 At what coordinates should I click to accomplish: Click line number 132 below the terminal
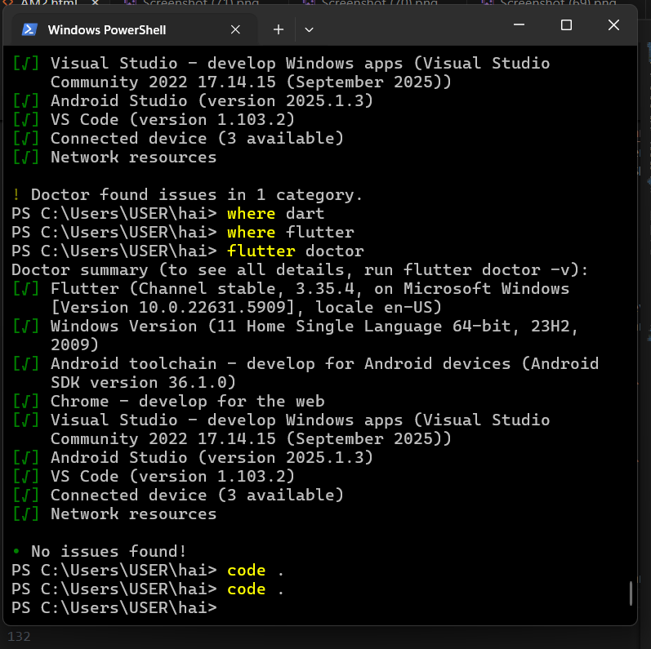click(x=19, y=637)
